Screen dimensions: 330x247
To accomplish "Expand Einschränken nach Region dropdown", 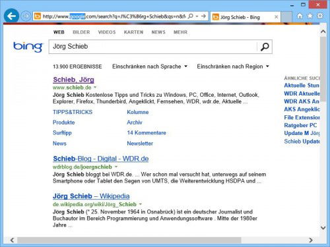I will tap(233, 67).
